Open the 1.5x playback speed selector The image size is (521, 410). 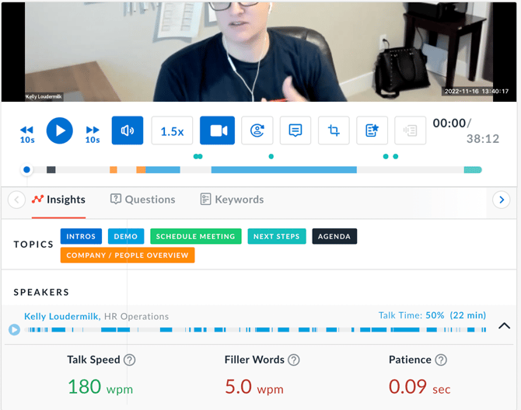click(172, 131)
